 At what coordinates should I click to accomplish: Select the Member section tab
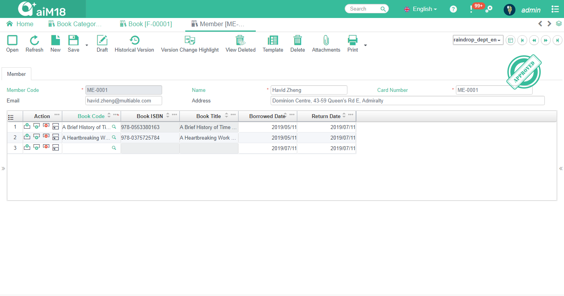tap(16, 74)
